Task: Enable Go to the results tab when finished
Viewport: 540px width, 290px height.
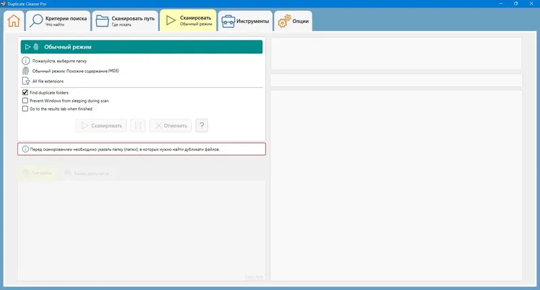Action: point(25,109)
